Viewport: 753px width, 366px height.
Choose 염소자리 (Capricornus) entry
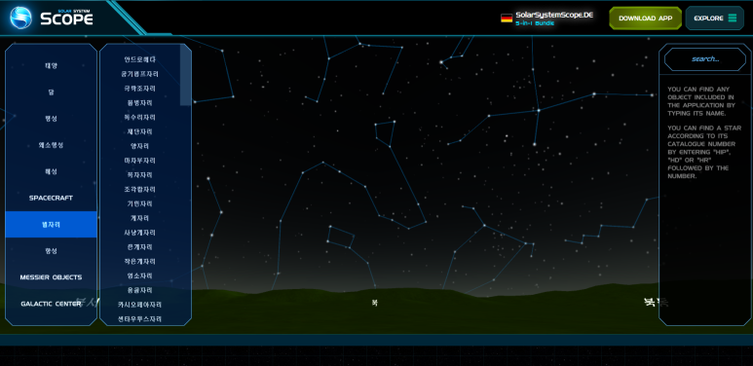139,275
